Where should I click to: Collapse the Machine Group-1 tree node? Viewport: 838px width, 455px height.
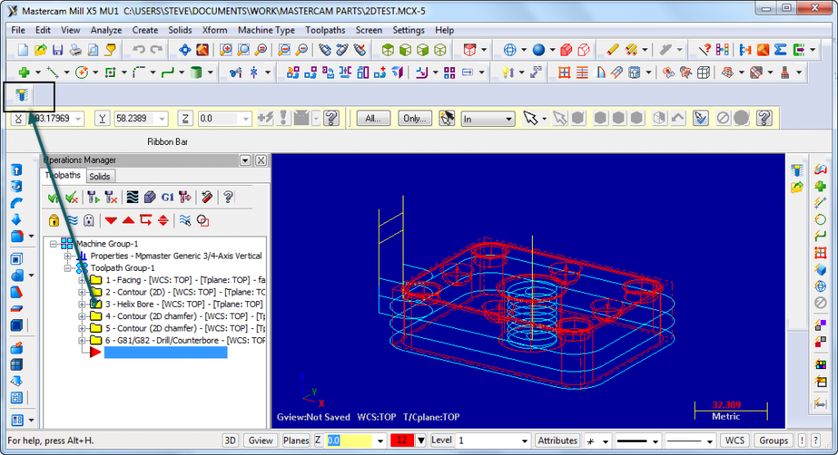(x=53, y=244)
